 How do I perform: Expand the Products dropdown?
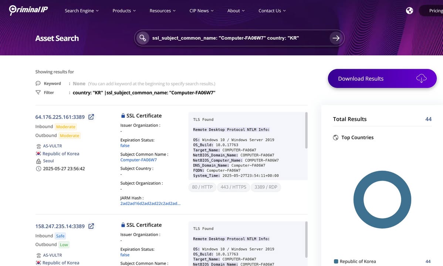pos(122,11)
